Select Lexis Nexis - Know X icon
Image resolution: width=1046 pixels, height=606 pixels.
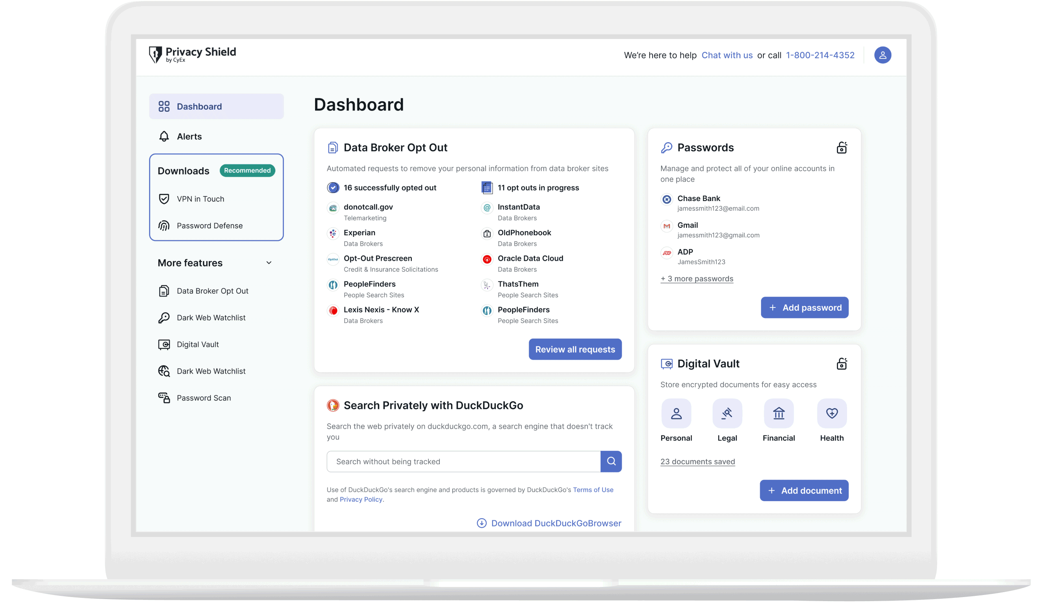333,310
